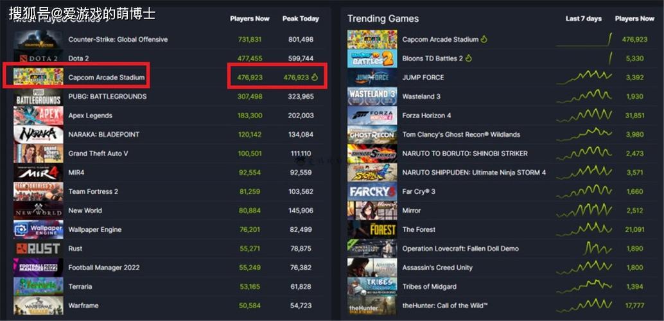Click the Wasteland 3 thumbnail
Viewport: 664px width, 321px height.
pyautogui.click(x=372, y=96)
